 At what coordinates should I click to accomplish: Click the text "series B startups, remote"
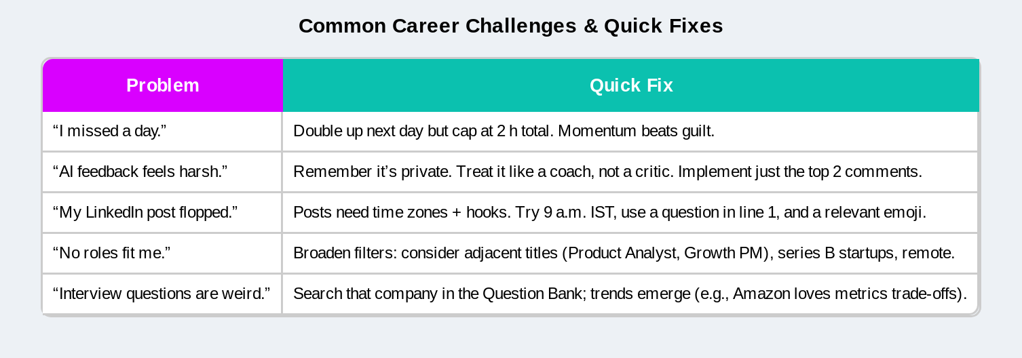(866, 254)
